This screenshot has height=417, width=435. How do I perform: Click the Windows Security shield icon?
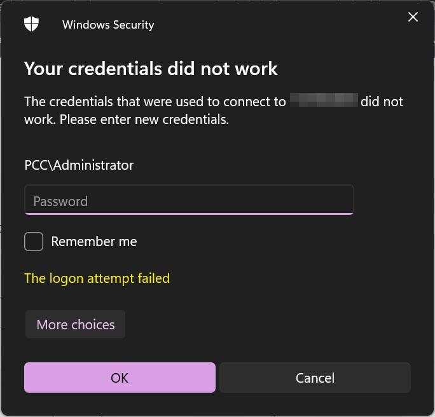pos(31,24)
